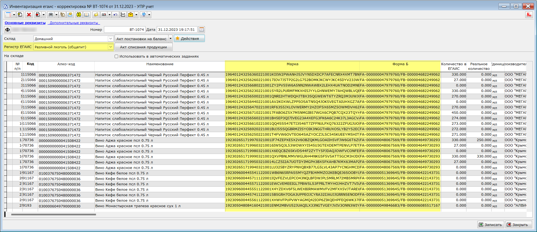Viewport: 537px width, 232px height.
Task: Click the Форма Б column header
Action: coord(400,66)
